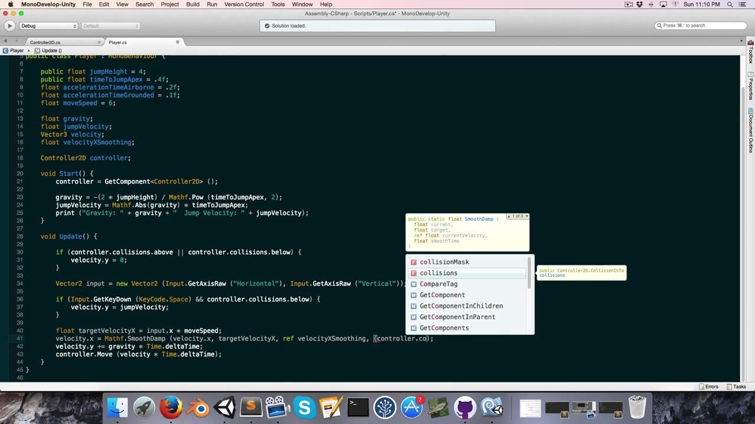
Task: Click the unsaved dot on the Player.cs tab
Action: pos(178,42)
